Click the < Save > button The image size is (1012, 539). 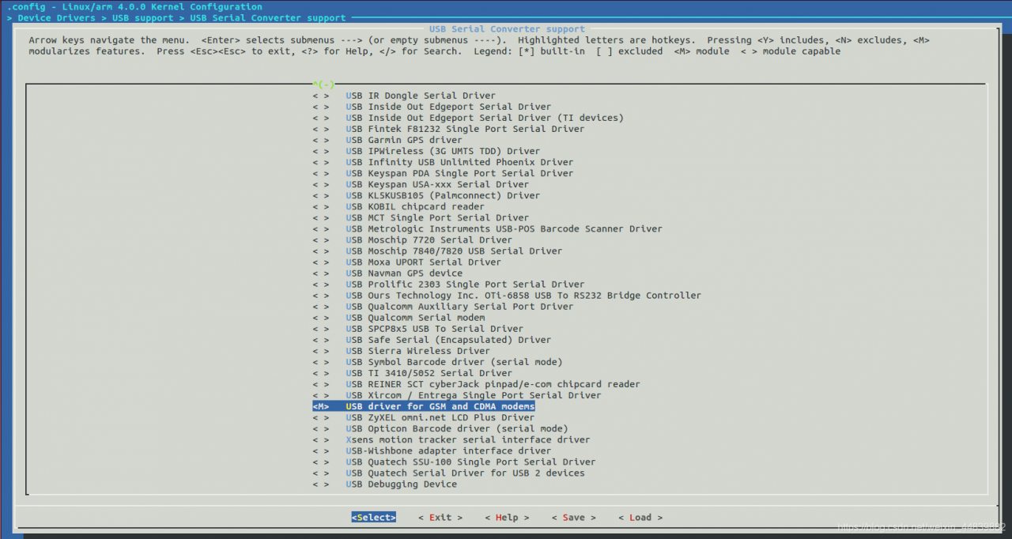(x=574, y=518)
